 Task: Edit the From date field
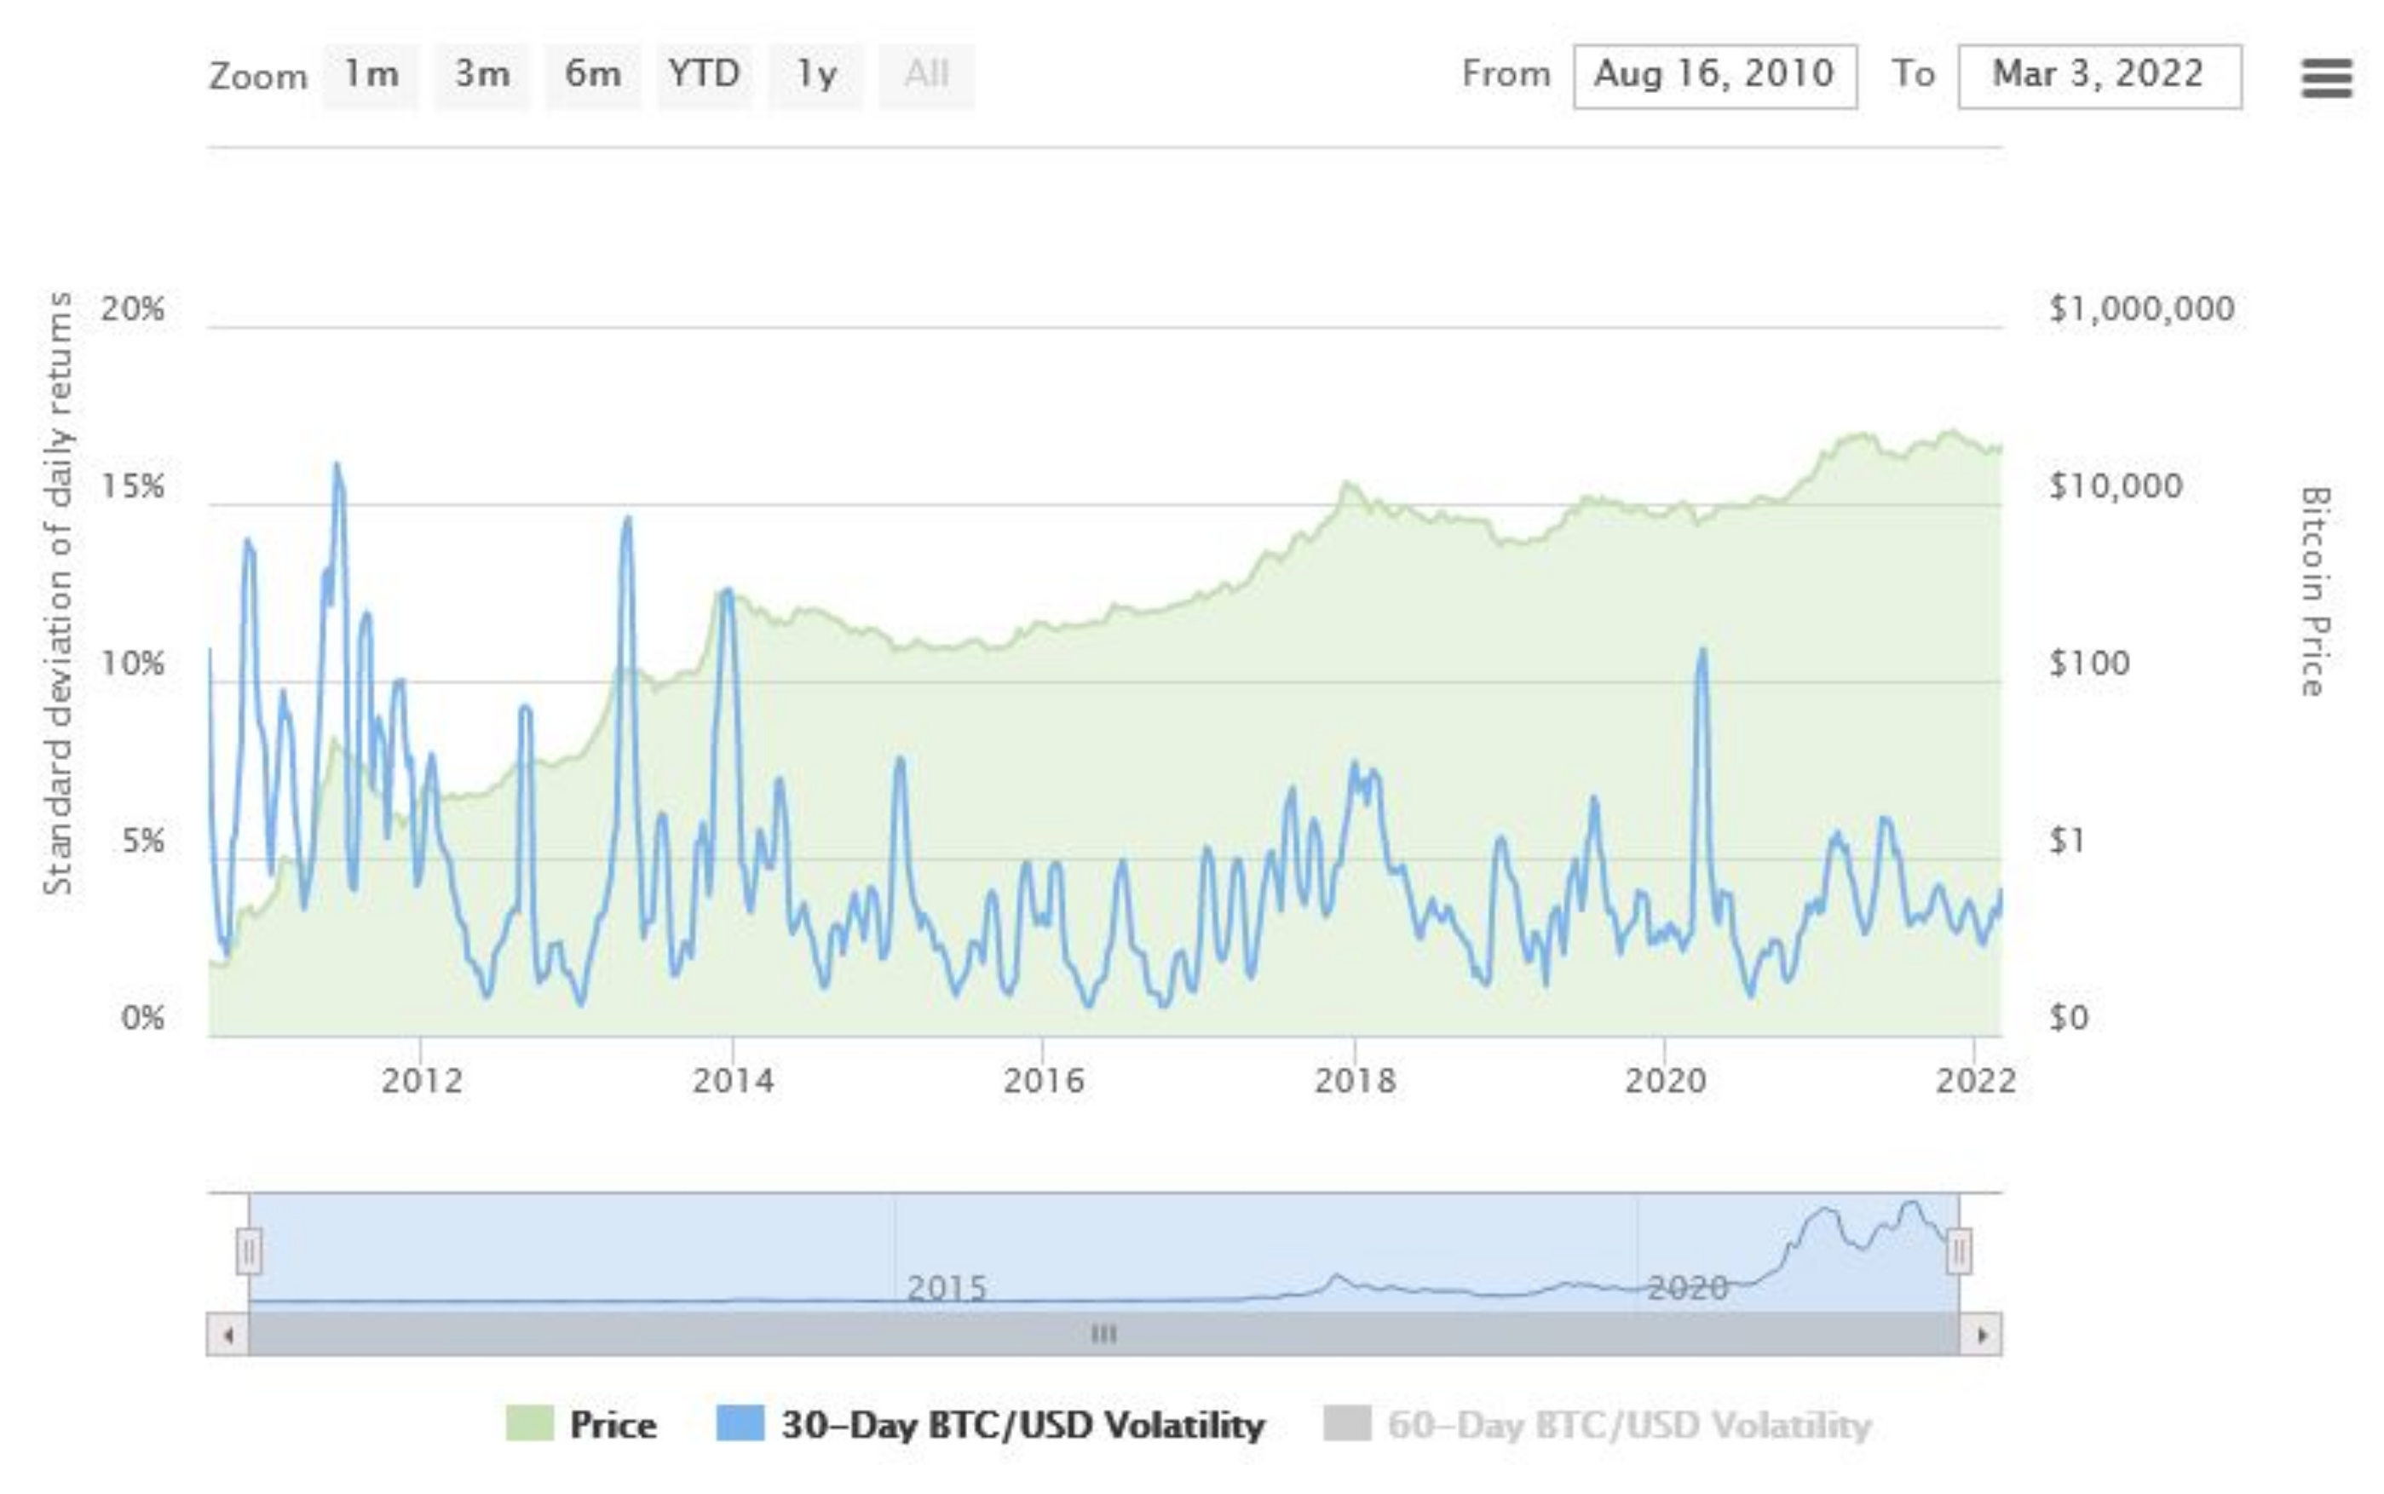click(x=1715, y=76)
